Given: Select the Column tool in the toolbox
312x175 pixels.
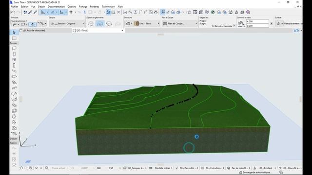Looking at the screenshot, I should [x=14, y=65].
